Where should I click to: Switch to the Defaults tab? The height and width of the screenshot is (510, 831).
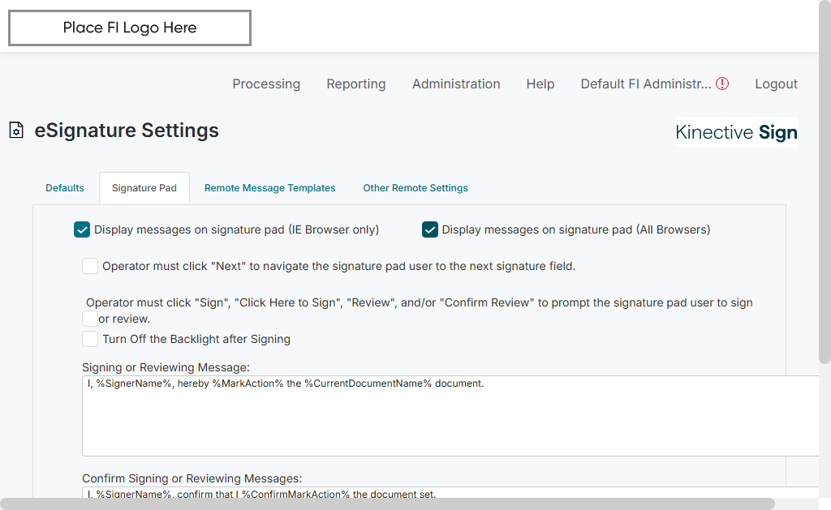(65, 188)
